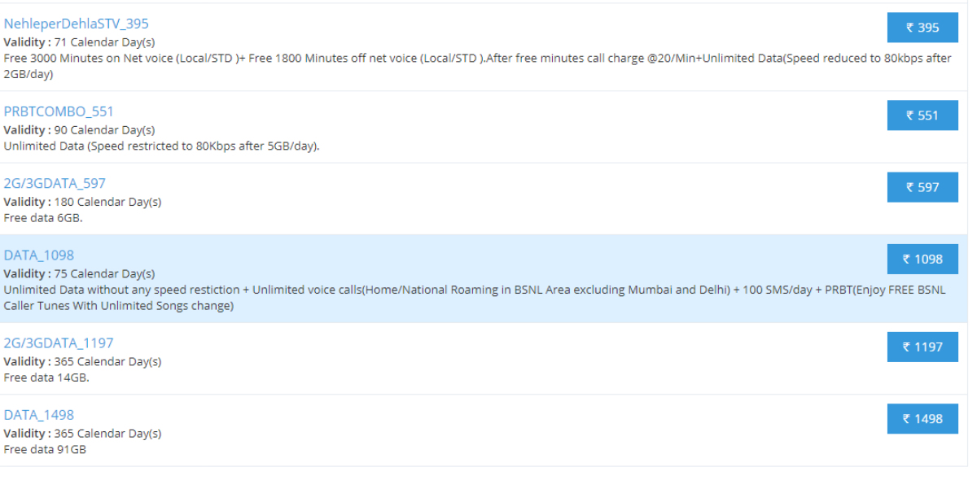Open the PRBTCOMBO_551 plan link
The width and height of the screenshot is (977, 480).
point(59,111)
